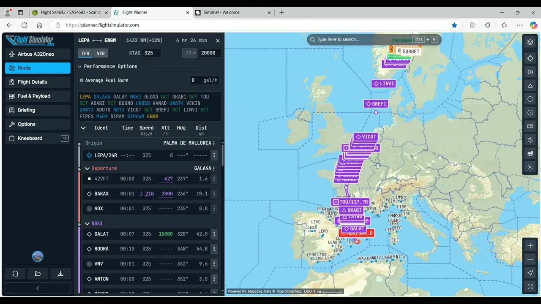This screenshot has width=541, height=304.
Task: Toggle wind layer map icon
Action: (x=530, y=140)
